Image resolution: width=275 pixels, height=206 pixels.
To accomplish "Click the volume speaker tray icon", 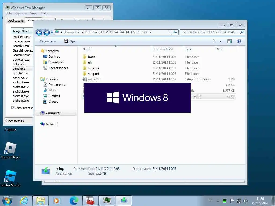I will pyautogui.click(x=245, y=201).
